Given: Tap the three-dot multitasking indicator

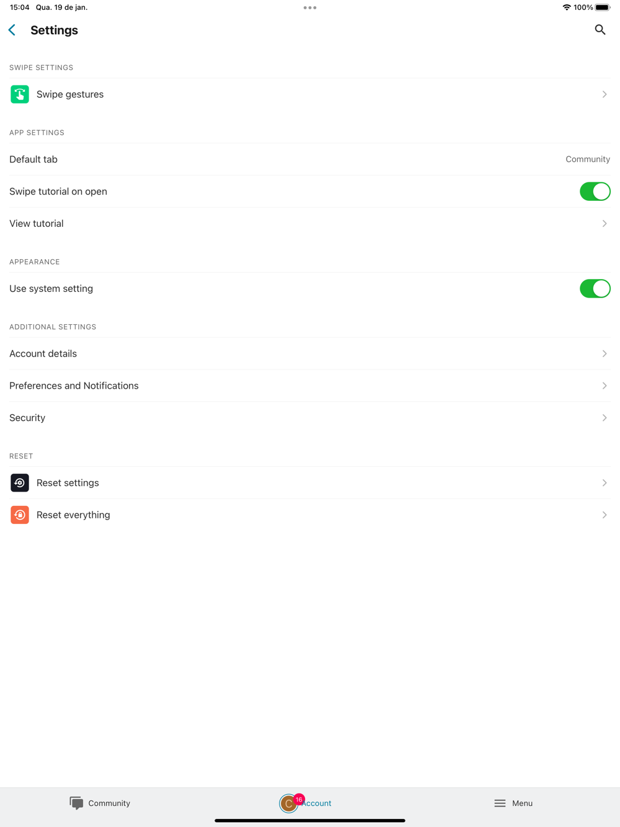Looking at the screenshot, I should pos(310,7).
